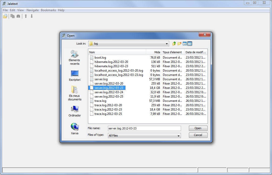Switch file view to List mode
The image size is (272, 175).
[x=185, y=44]
